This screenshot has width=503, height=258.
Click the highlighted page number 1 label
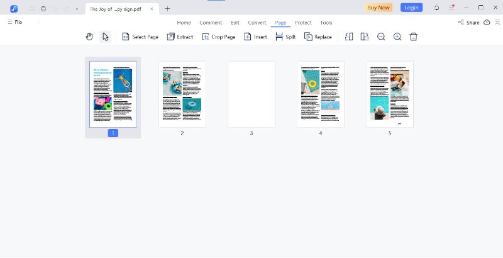point(113,133)
